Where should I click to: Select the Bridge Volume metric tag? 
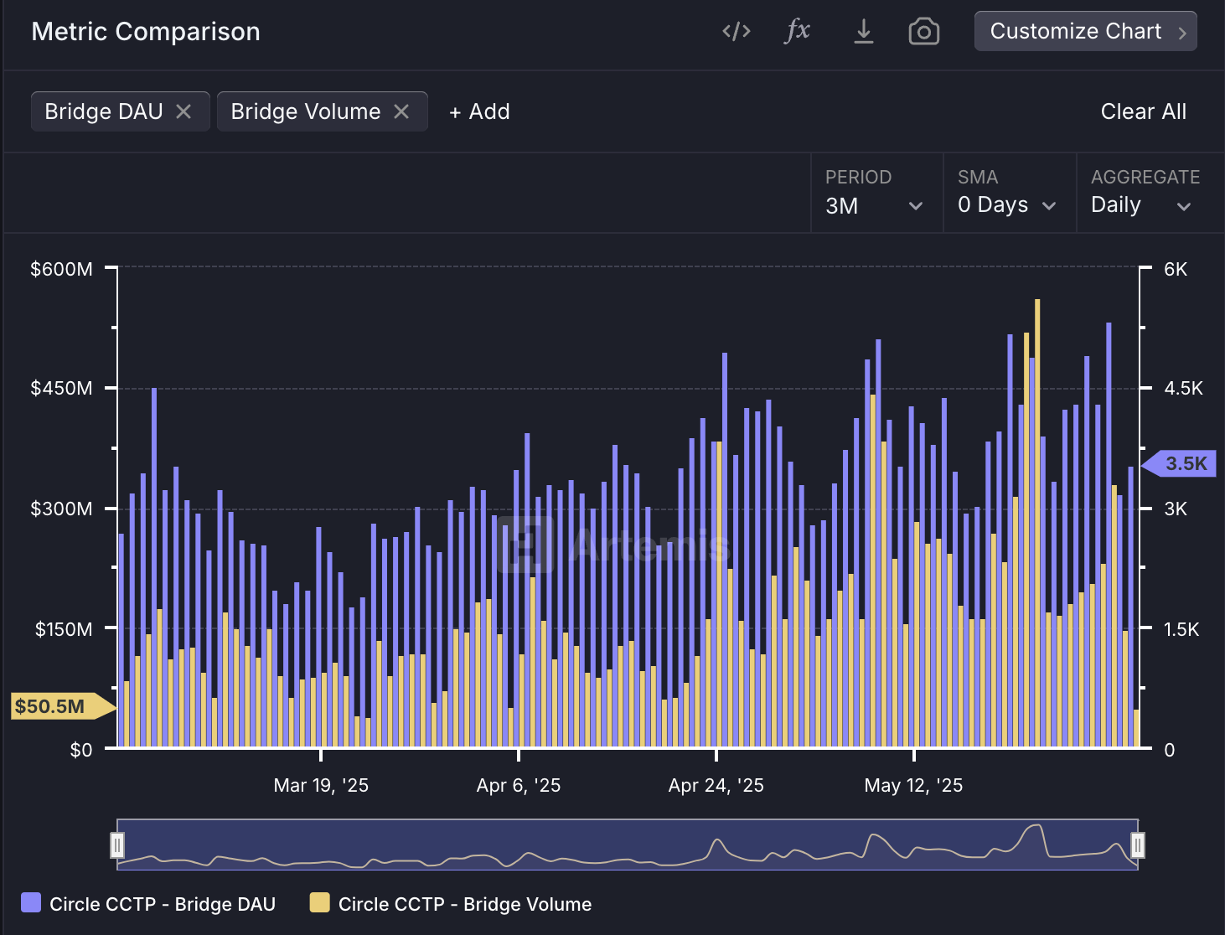[x=305, y=111]
